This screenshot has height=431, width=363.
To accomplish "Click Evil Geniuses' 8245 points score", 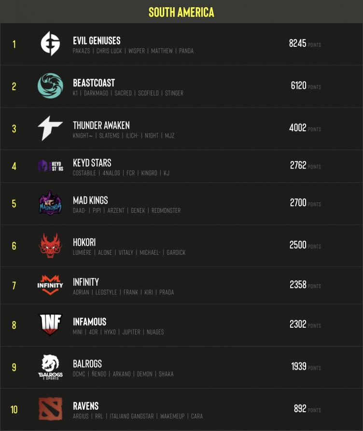I will click(297, 43).
